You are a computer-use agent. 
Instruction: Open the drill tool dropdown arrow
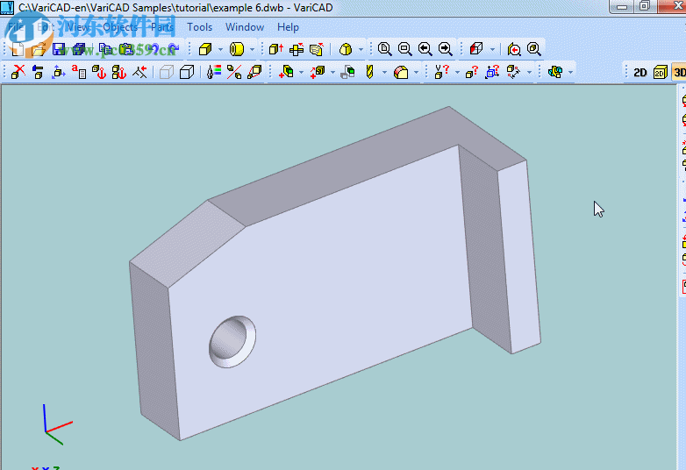coord(384,72)
